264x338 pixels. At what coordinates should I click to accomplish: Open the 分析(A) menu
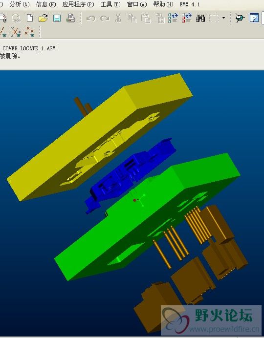click(x=20, y=4)
